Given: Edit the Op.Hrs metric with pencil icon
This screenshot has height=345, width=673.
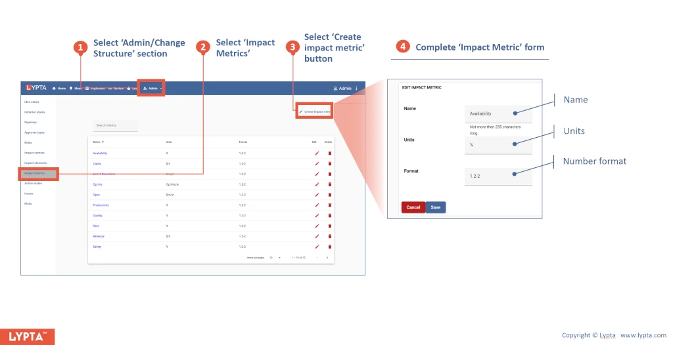Looking at the screenshot, I should [x=317, y=184].
